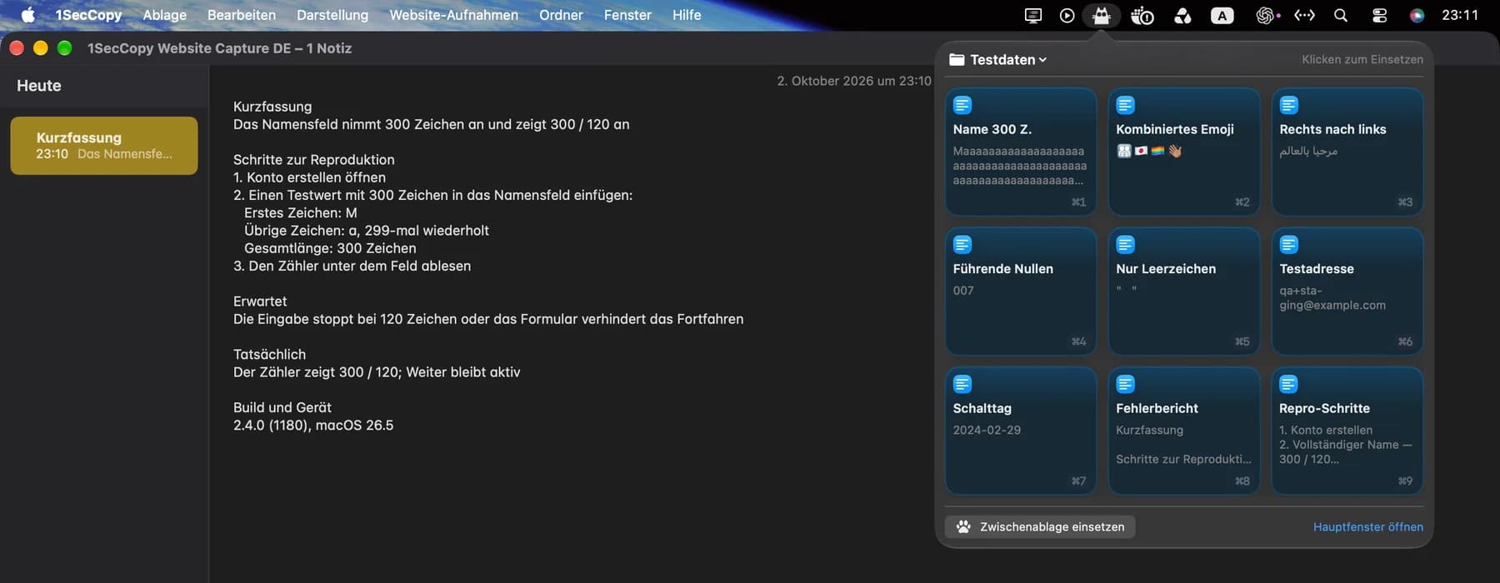Open the Darstellung menu
Screen dimensions: 1500x583
pyautogui.click(x=332, y=15)
